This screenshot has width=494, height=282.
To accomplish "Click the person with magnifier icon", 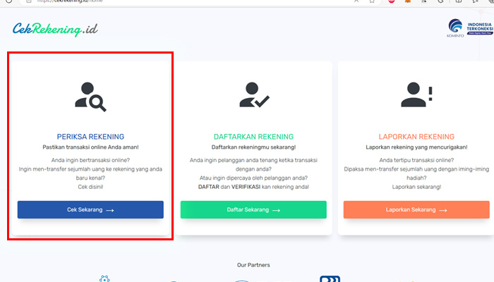I will (x=90, y=97).
